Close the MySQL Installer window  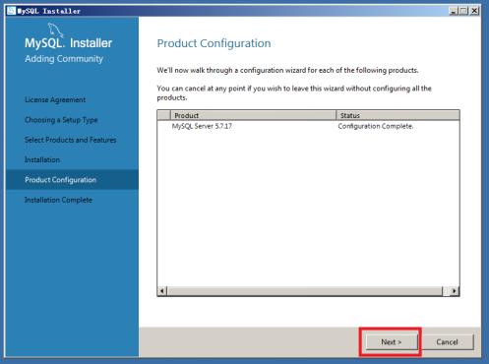[x=474, y=11]
